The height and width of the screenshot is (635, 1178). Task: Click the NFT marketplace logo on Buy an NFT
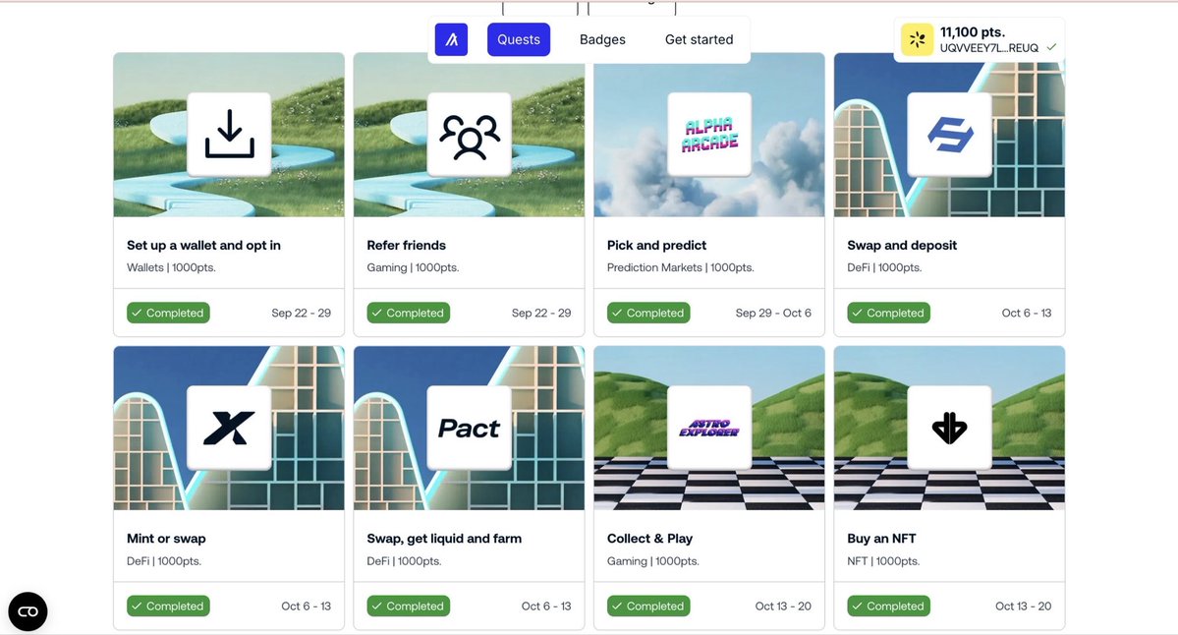[x=950, y=428]
